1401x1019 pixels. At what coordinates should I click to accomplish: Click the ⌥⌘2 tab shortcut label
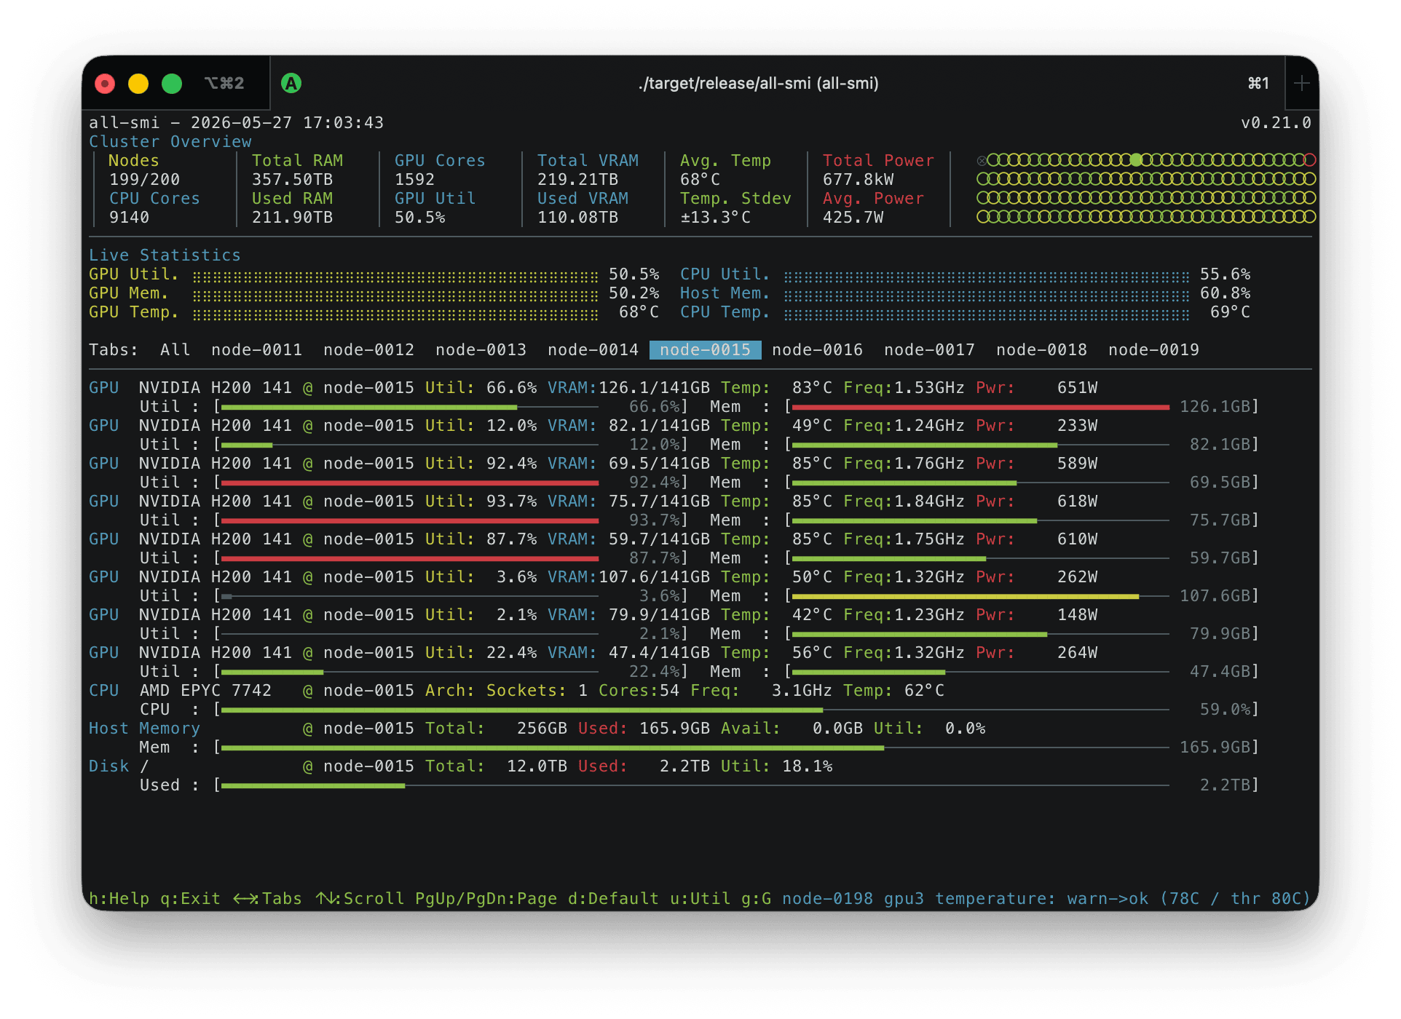click(224, 84)
